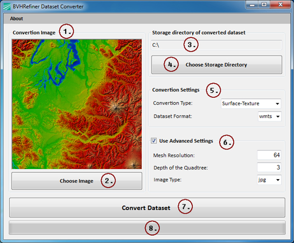Open the Convertion Type dropdown
This screenshot has width=294, height=243.
click(x=250, y=103)
